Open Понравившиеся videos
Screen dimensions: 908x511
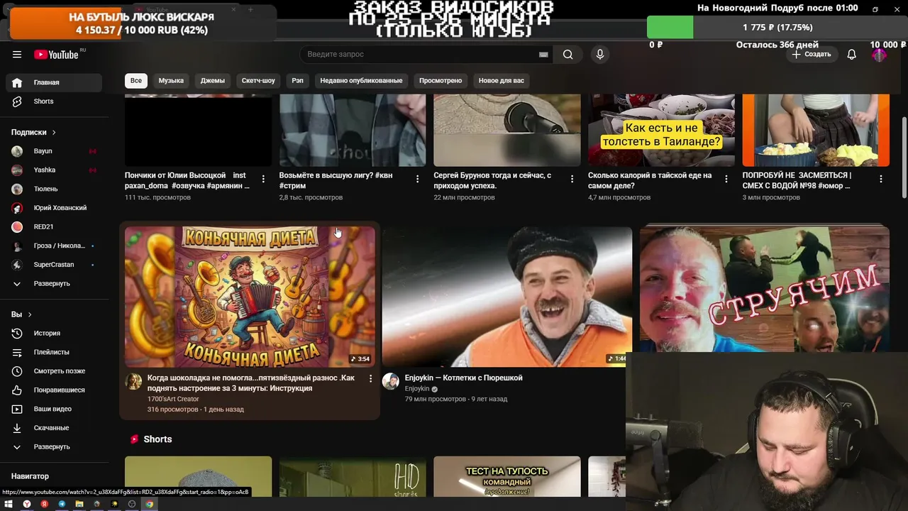tap(54, 390)
